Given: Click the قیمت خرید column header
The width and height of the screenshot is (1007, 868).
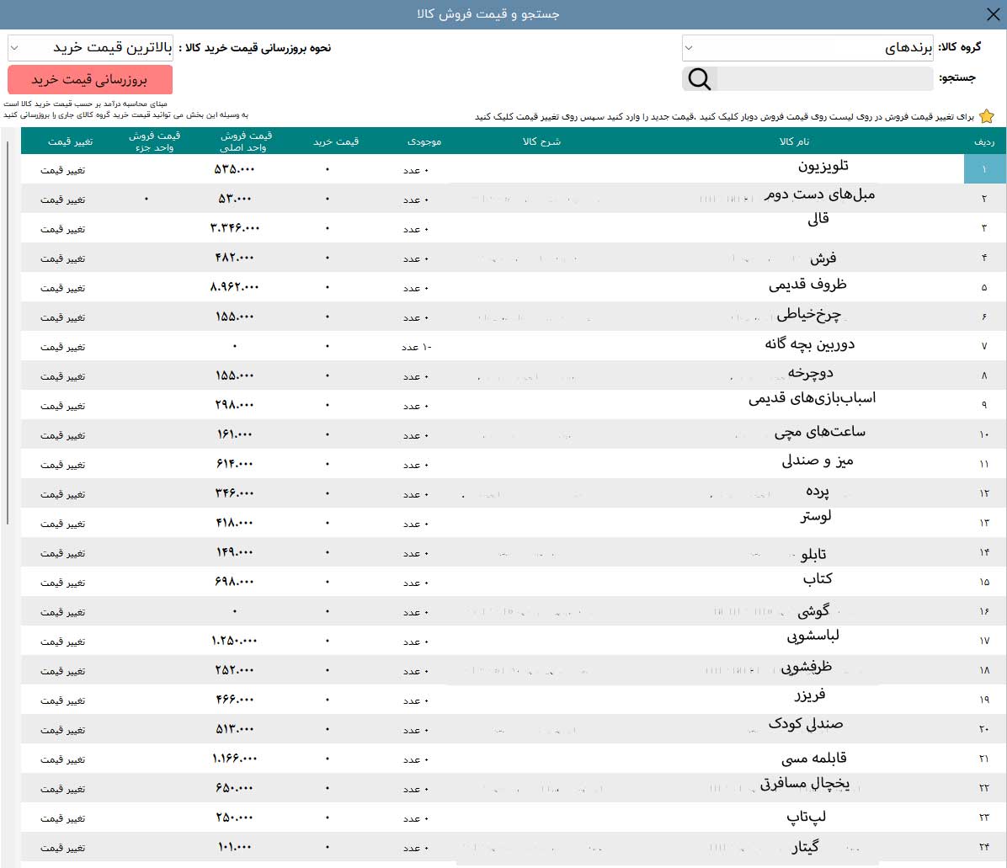Looking at the screenshot, I should click(x=336, y=141).
